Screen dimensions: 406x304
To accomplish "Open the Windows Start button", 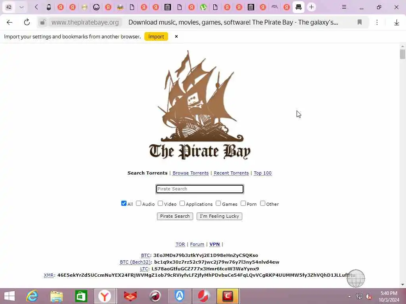I will pos(10,296).
